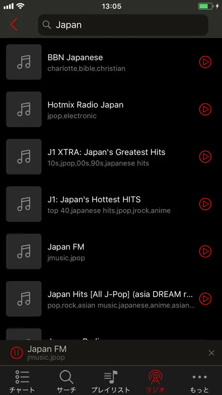Switch to the ラジオ tab
Image resolution: width=222 pixels, height=395 pixels.
155,381
